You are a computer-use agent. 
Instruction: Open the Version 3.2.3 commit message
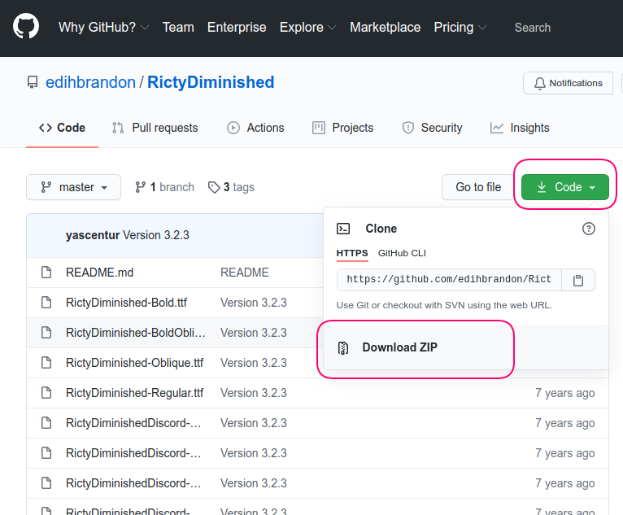coord(156,235)
